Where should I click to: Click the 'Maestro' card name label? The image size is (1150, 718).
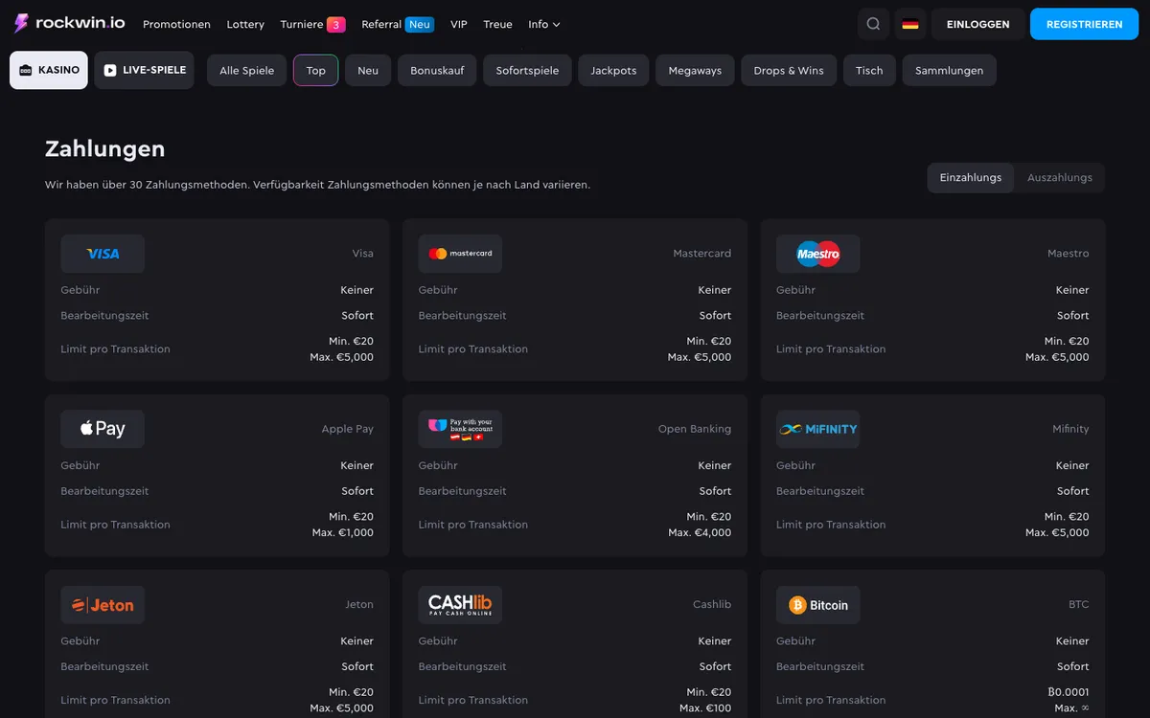click(1069, 254)
